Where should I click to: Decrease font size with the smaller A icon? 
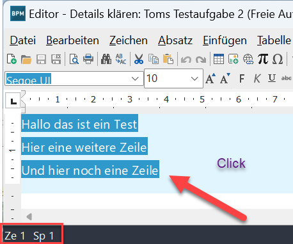[225, 78]
